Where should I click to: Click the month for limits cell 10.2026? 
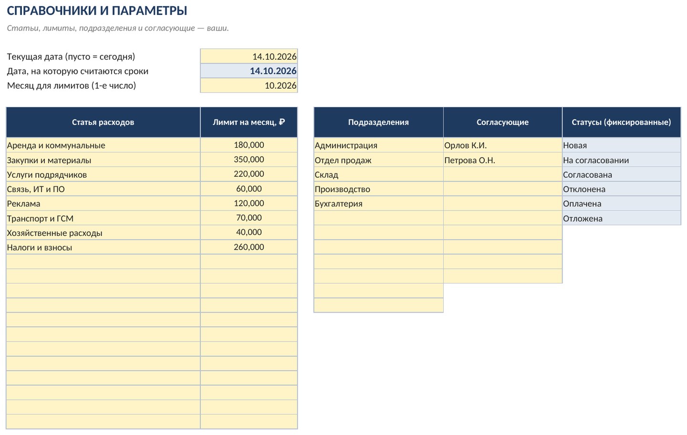[249, 85]
